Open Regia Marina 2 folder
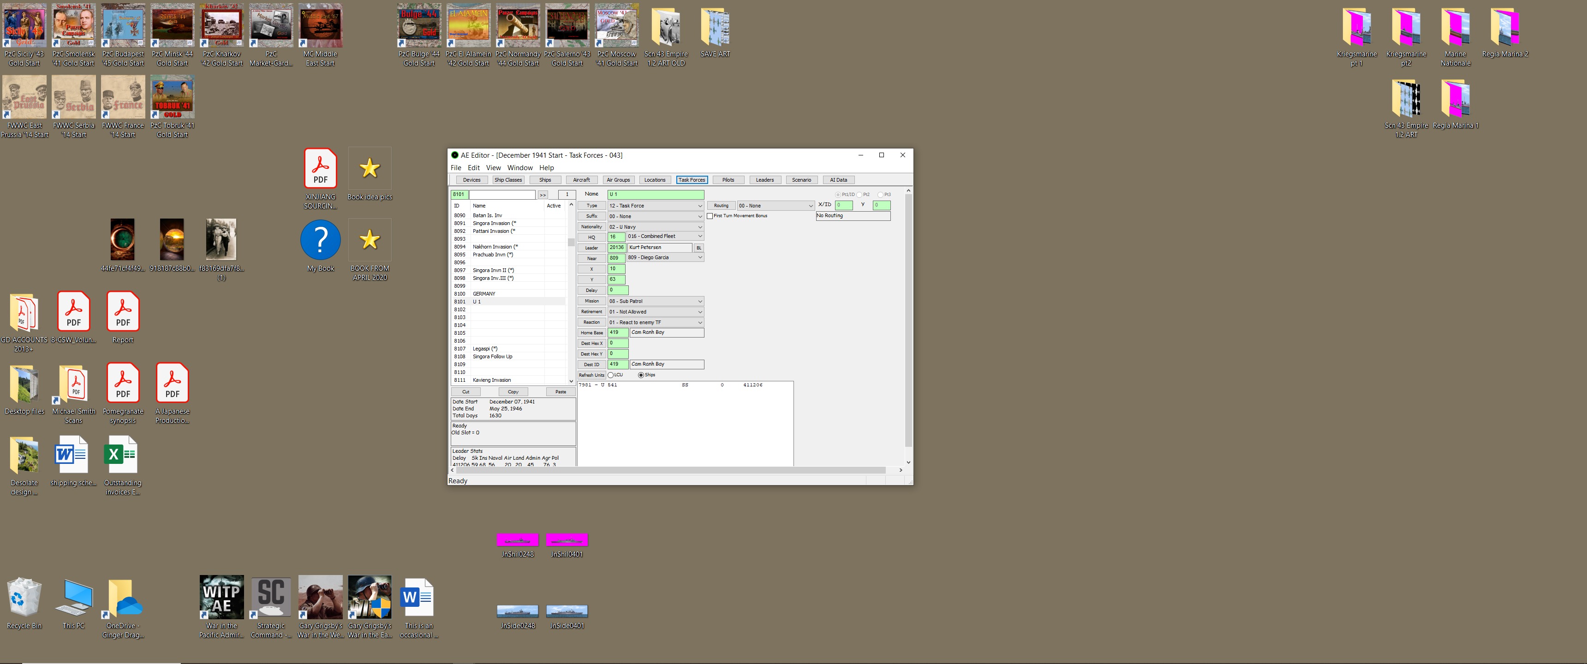This screenshot has height=664, width=1587. point(1505,31)
